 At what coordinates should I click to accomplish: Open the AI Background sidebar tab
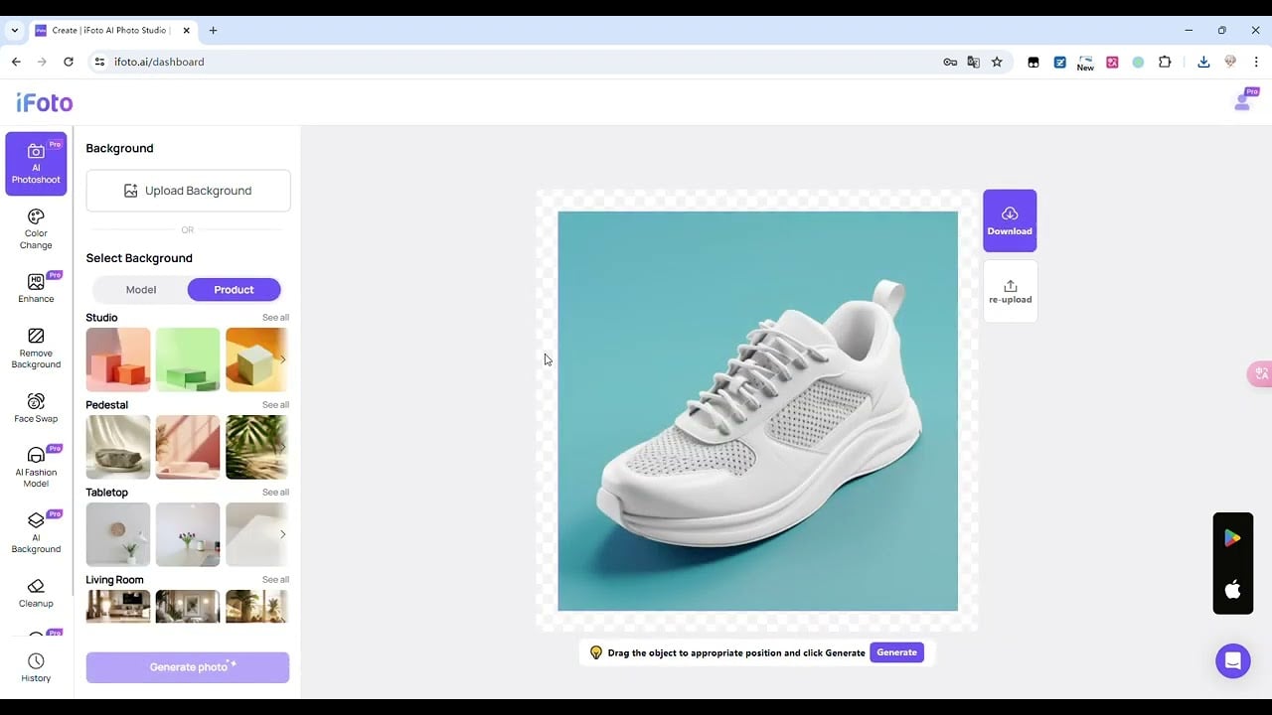(x=36, y=532)
